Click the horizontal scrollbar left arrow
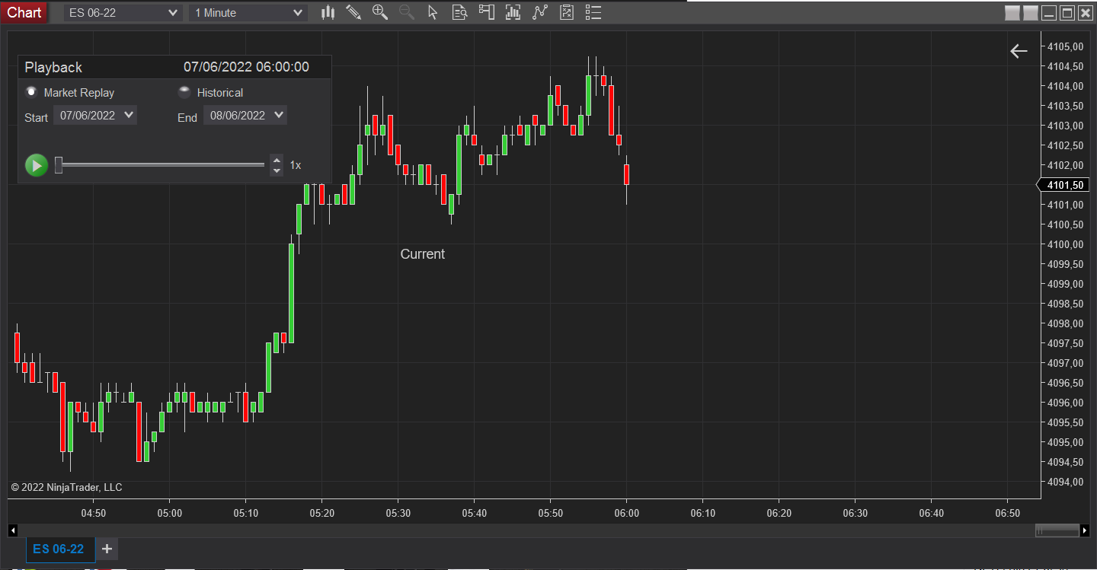The image size is (1097, 570). tap(12, 530)
